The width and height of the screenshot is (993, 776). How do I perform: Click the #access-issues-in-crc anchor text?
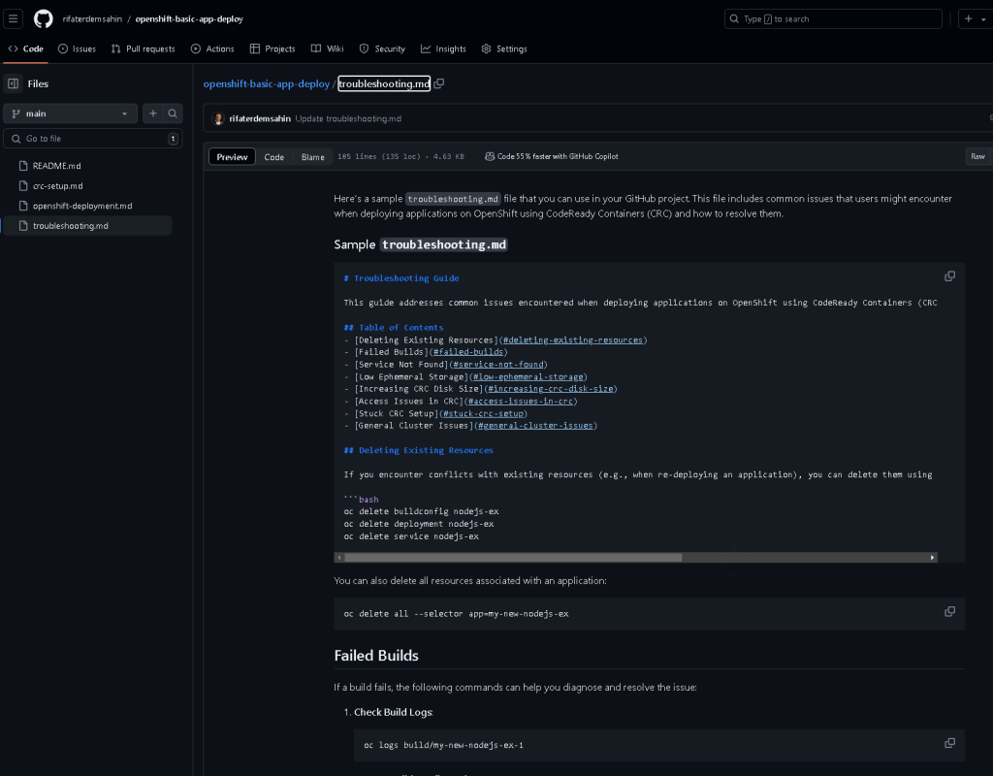coord(521,401)
